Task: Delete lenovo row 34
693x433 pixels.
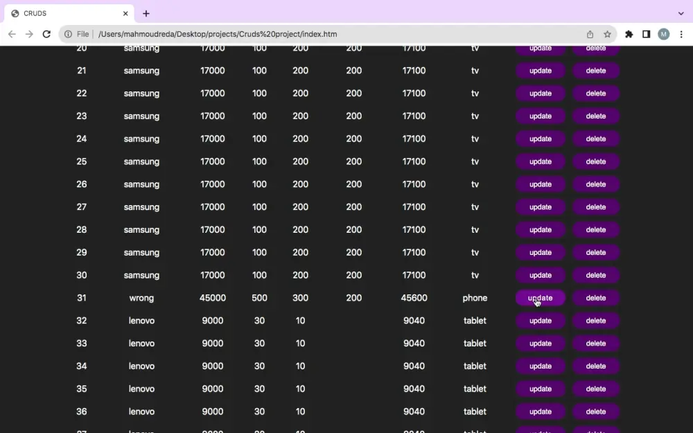Action: pos(596,366)
